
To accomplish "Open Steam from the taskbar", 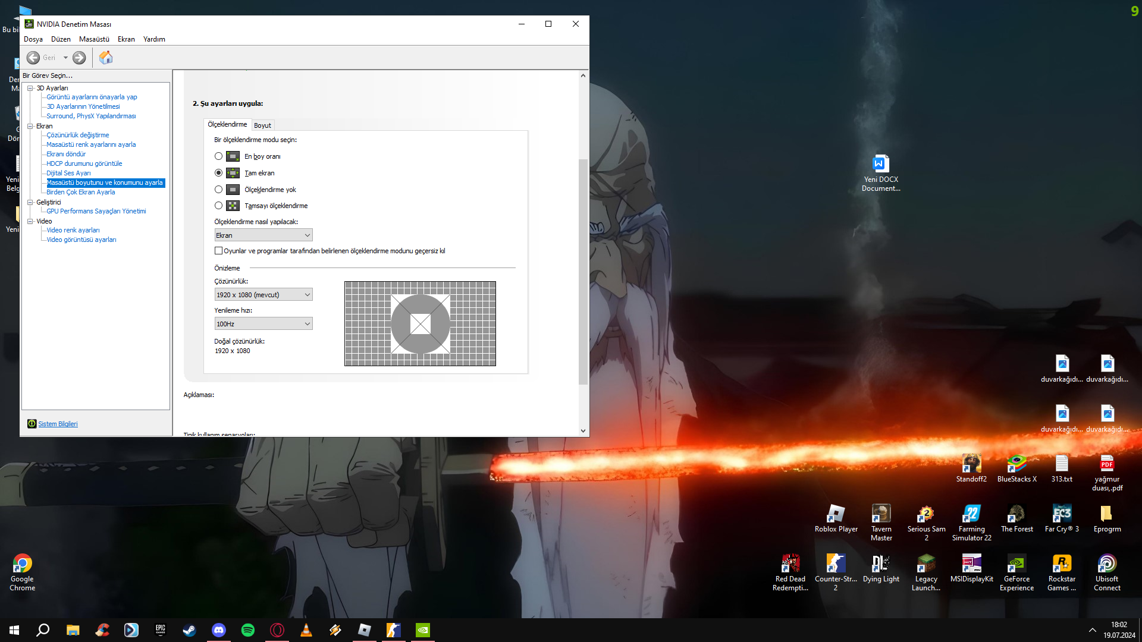I will 190,630.
